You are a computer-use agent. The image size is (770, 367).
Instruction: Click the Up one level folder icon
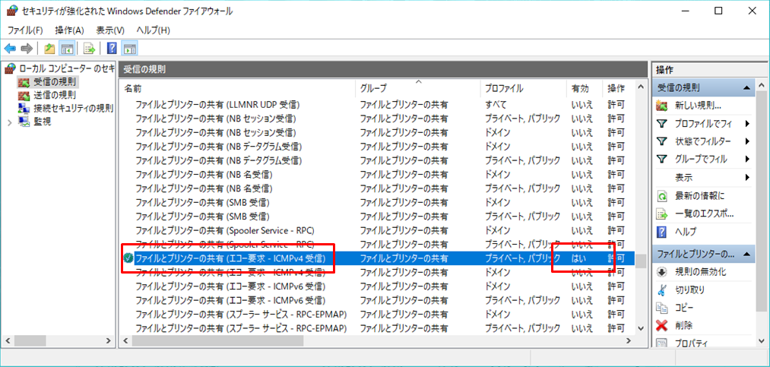pyautogui.click(x=49, y=49)
